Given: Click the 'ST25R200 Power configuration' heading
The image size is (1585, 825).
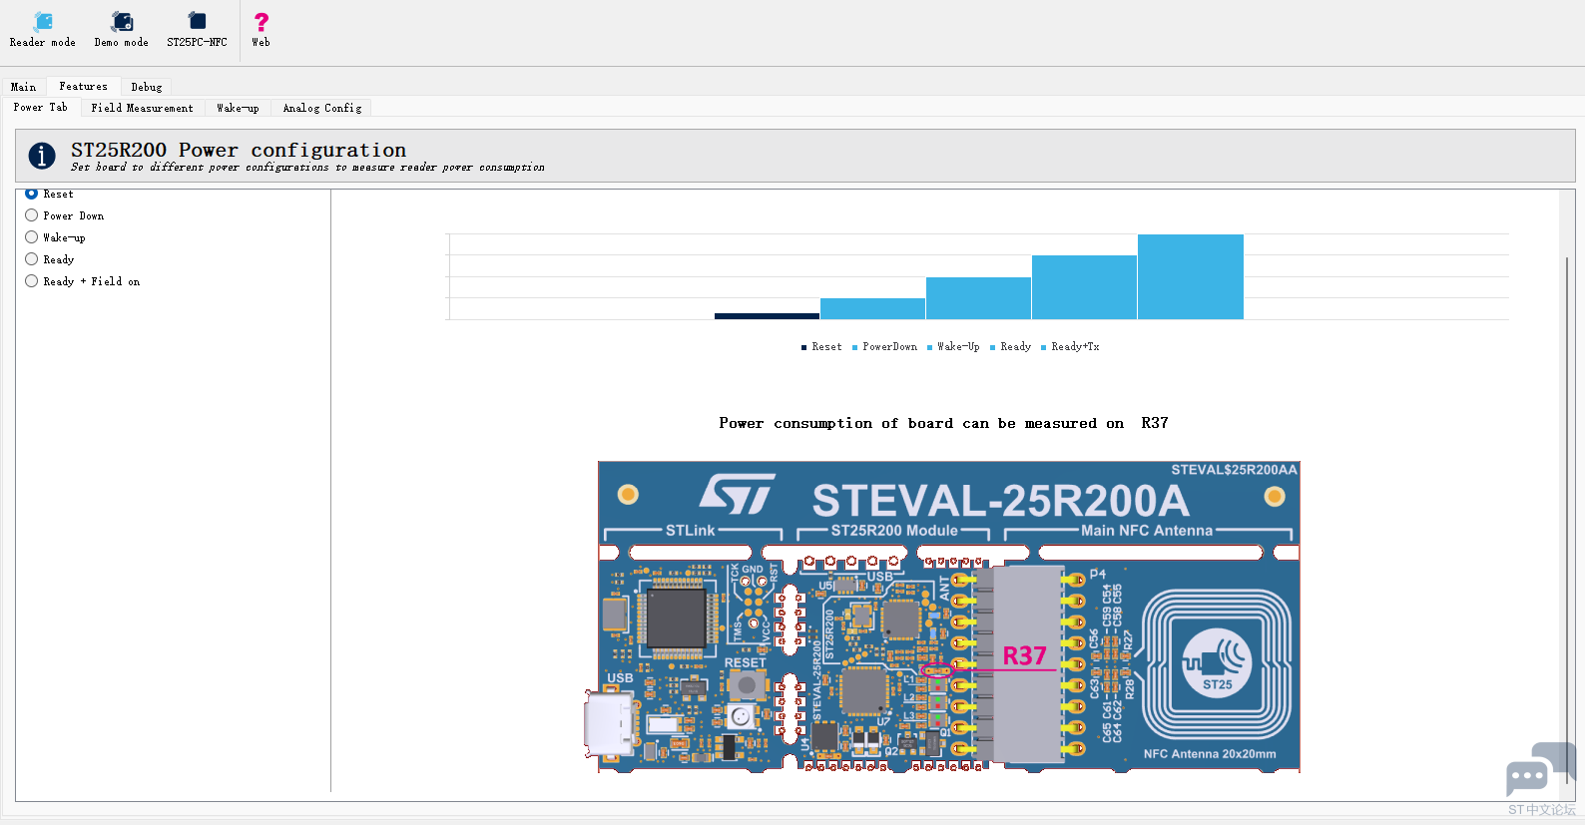Looking at the screenshot, I should 239,150.
